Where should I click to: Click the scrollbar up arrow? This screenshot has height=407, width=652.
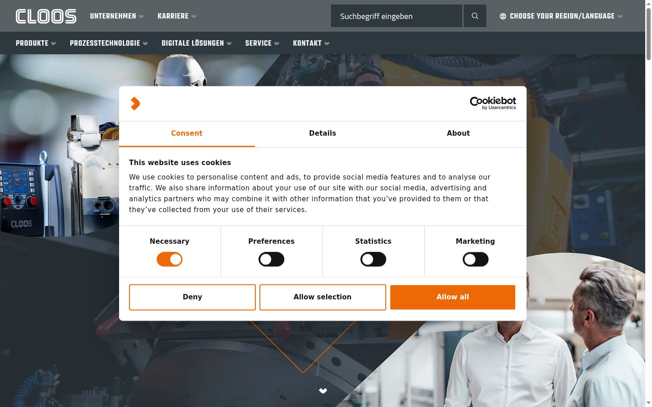click(x=648, y=4)
